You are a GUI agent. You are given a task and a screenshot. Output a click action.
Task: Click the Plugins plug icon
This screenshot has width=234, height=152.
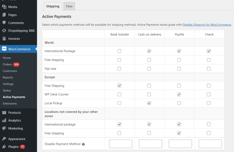pyautogui.click(x=4, y=147)
